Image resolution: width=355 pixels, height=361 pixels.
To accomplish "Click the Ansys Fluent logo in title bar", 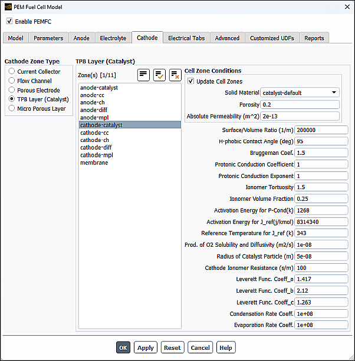I will click(8, 7).
